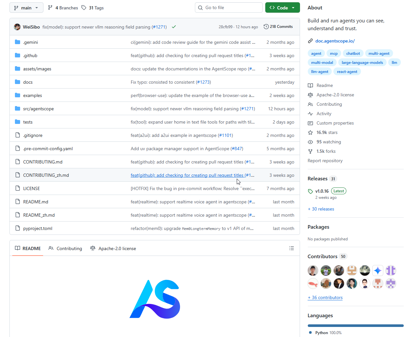Image resolution: width=407 pixels, height=337 pixels.
Task: Click the AgentScope logo image
Action: [x=155, y=299]
